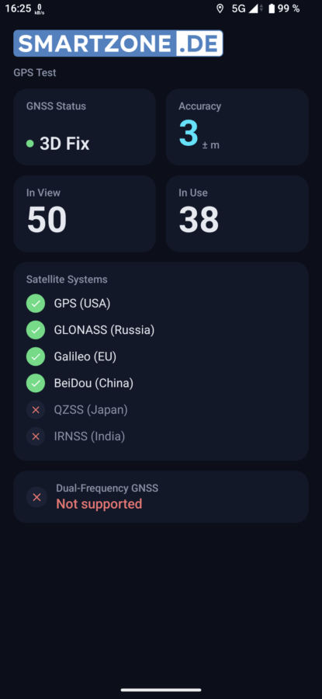Select the Galileo (EU) green check icon
This screenshot has width=322, height=699.
pos(36,356)
